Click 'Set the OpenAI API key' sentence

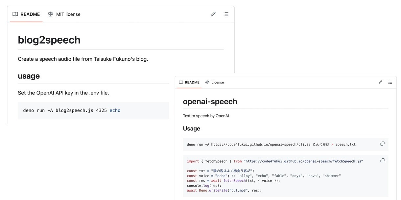(63, 93)
